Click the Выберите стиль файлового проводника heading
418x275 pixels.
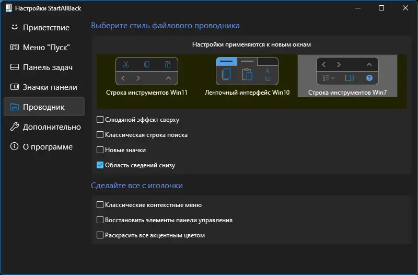pyautogui.click(x=165, y=26)
